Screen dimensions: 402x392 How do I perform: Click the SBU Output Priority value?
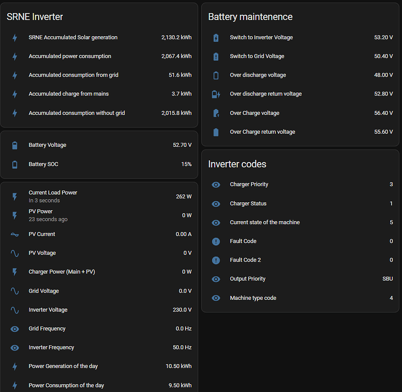pos(387,279)
